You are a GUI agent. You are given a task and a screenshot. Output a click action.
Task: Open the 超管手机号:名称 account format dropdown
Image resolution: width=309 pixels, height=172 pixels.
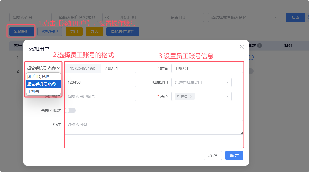43,68
